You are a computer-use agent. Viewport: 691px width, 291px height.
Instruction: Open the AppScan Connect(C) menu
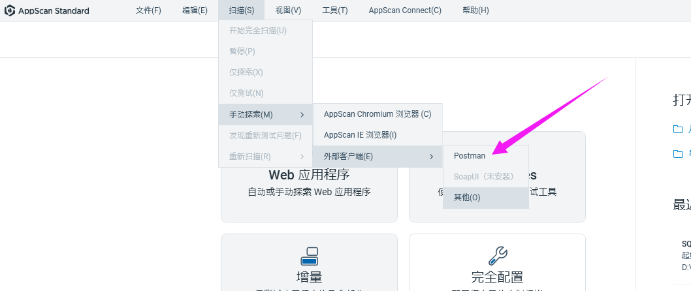pos(405,10)
